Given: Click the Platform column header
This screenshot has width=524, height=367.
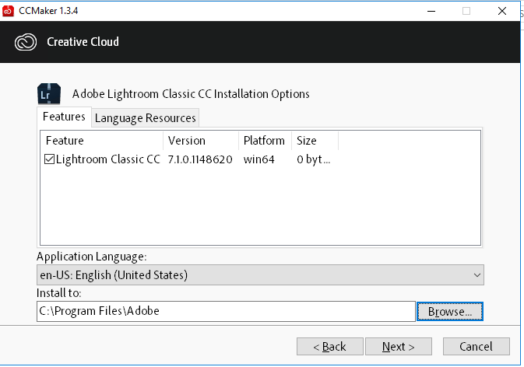Looking at the screenshot, I should point(265,141).
